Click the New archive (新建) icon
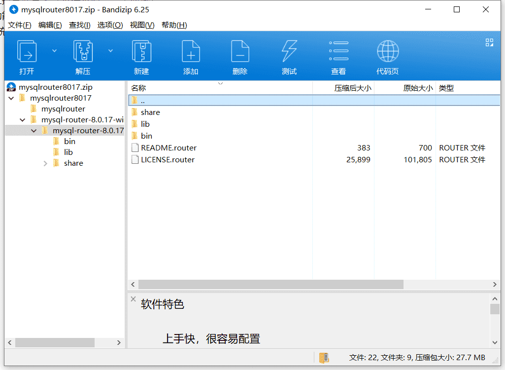The image size is (505, 370). (x=142, y=51)
